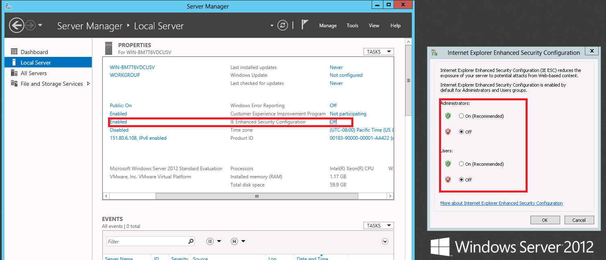Open dropdown arrow next to save query
Viewport: 606px width, 260px height.
pyautogui.click(x=243, y=241)
